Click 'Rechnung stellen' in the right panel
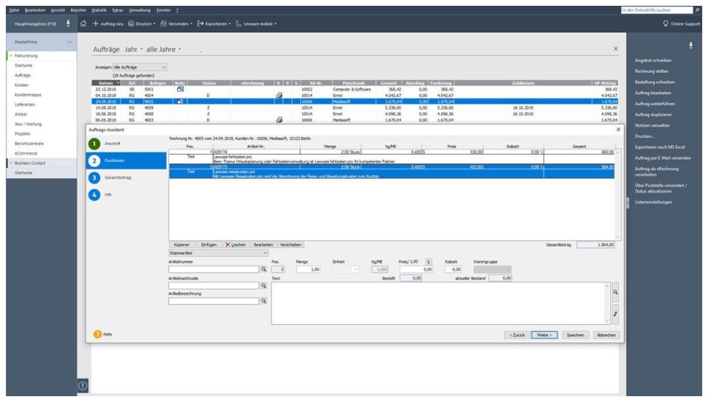 click(x=653, y=71)
